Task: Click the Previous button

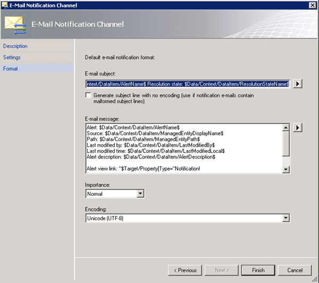Action: point(185,270)
